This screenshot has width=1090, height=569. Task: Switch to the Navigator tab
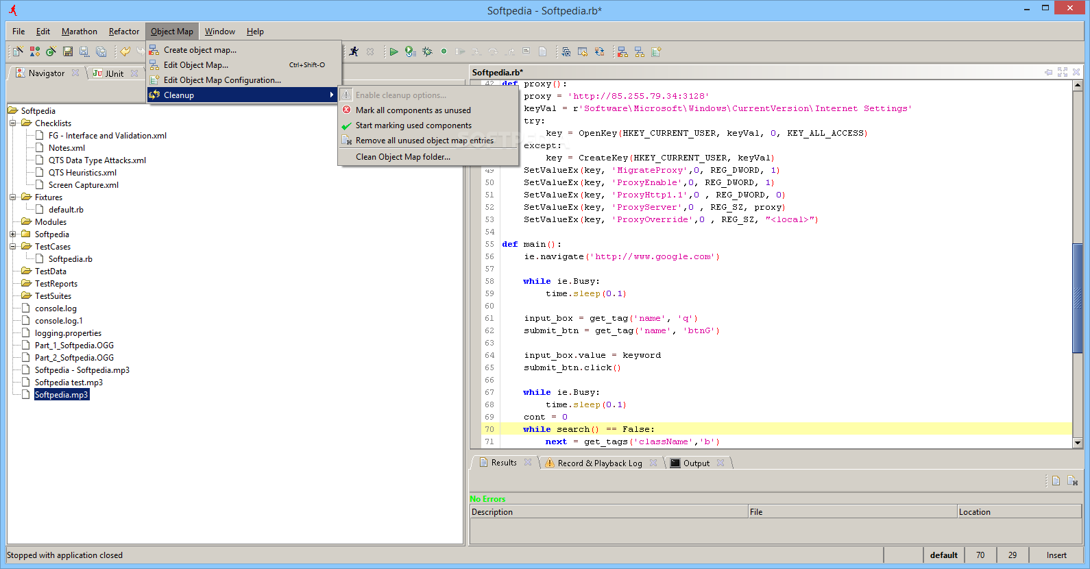point(46,73)
